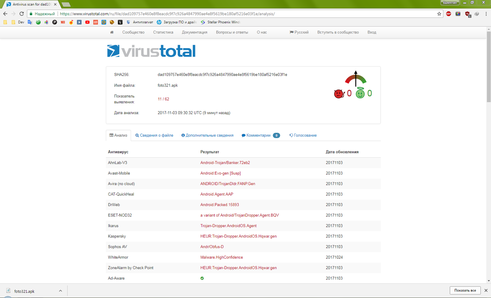The image size is (491, 298).
Task: Click the VirusTotal logo
Action: (x=151, y=51)
